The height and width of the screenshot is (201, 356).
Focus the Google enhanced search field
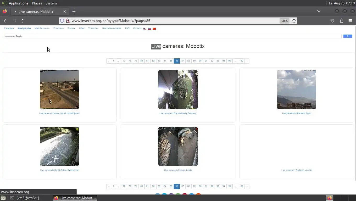(173, 36)
